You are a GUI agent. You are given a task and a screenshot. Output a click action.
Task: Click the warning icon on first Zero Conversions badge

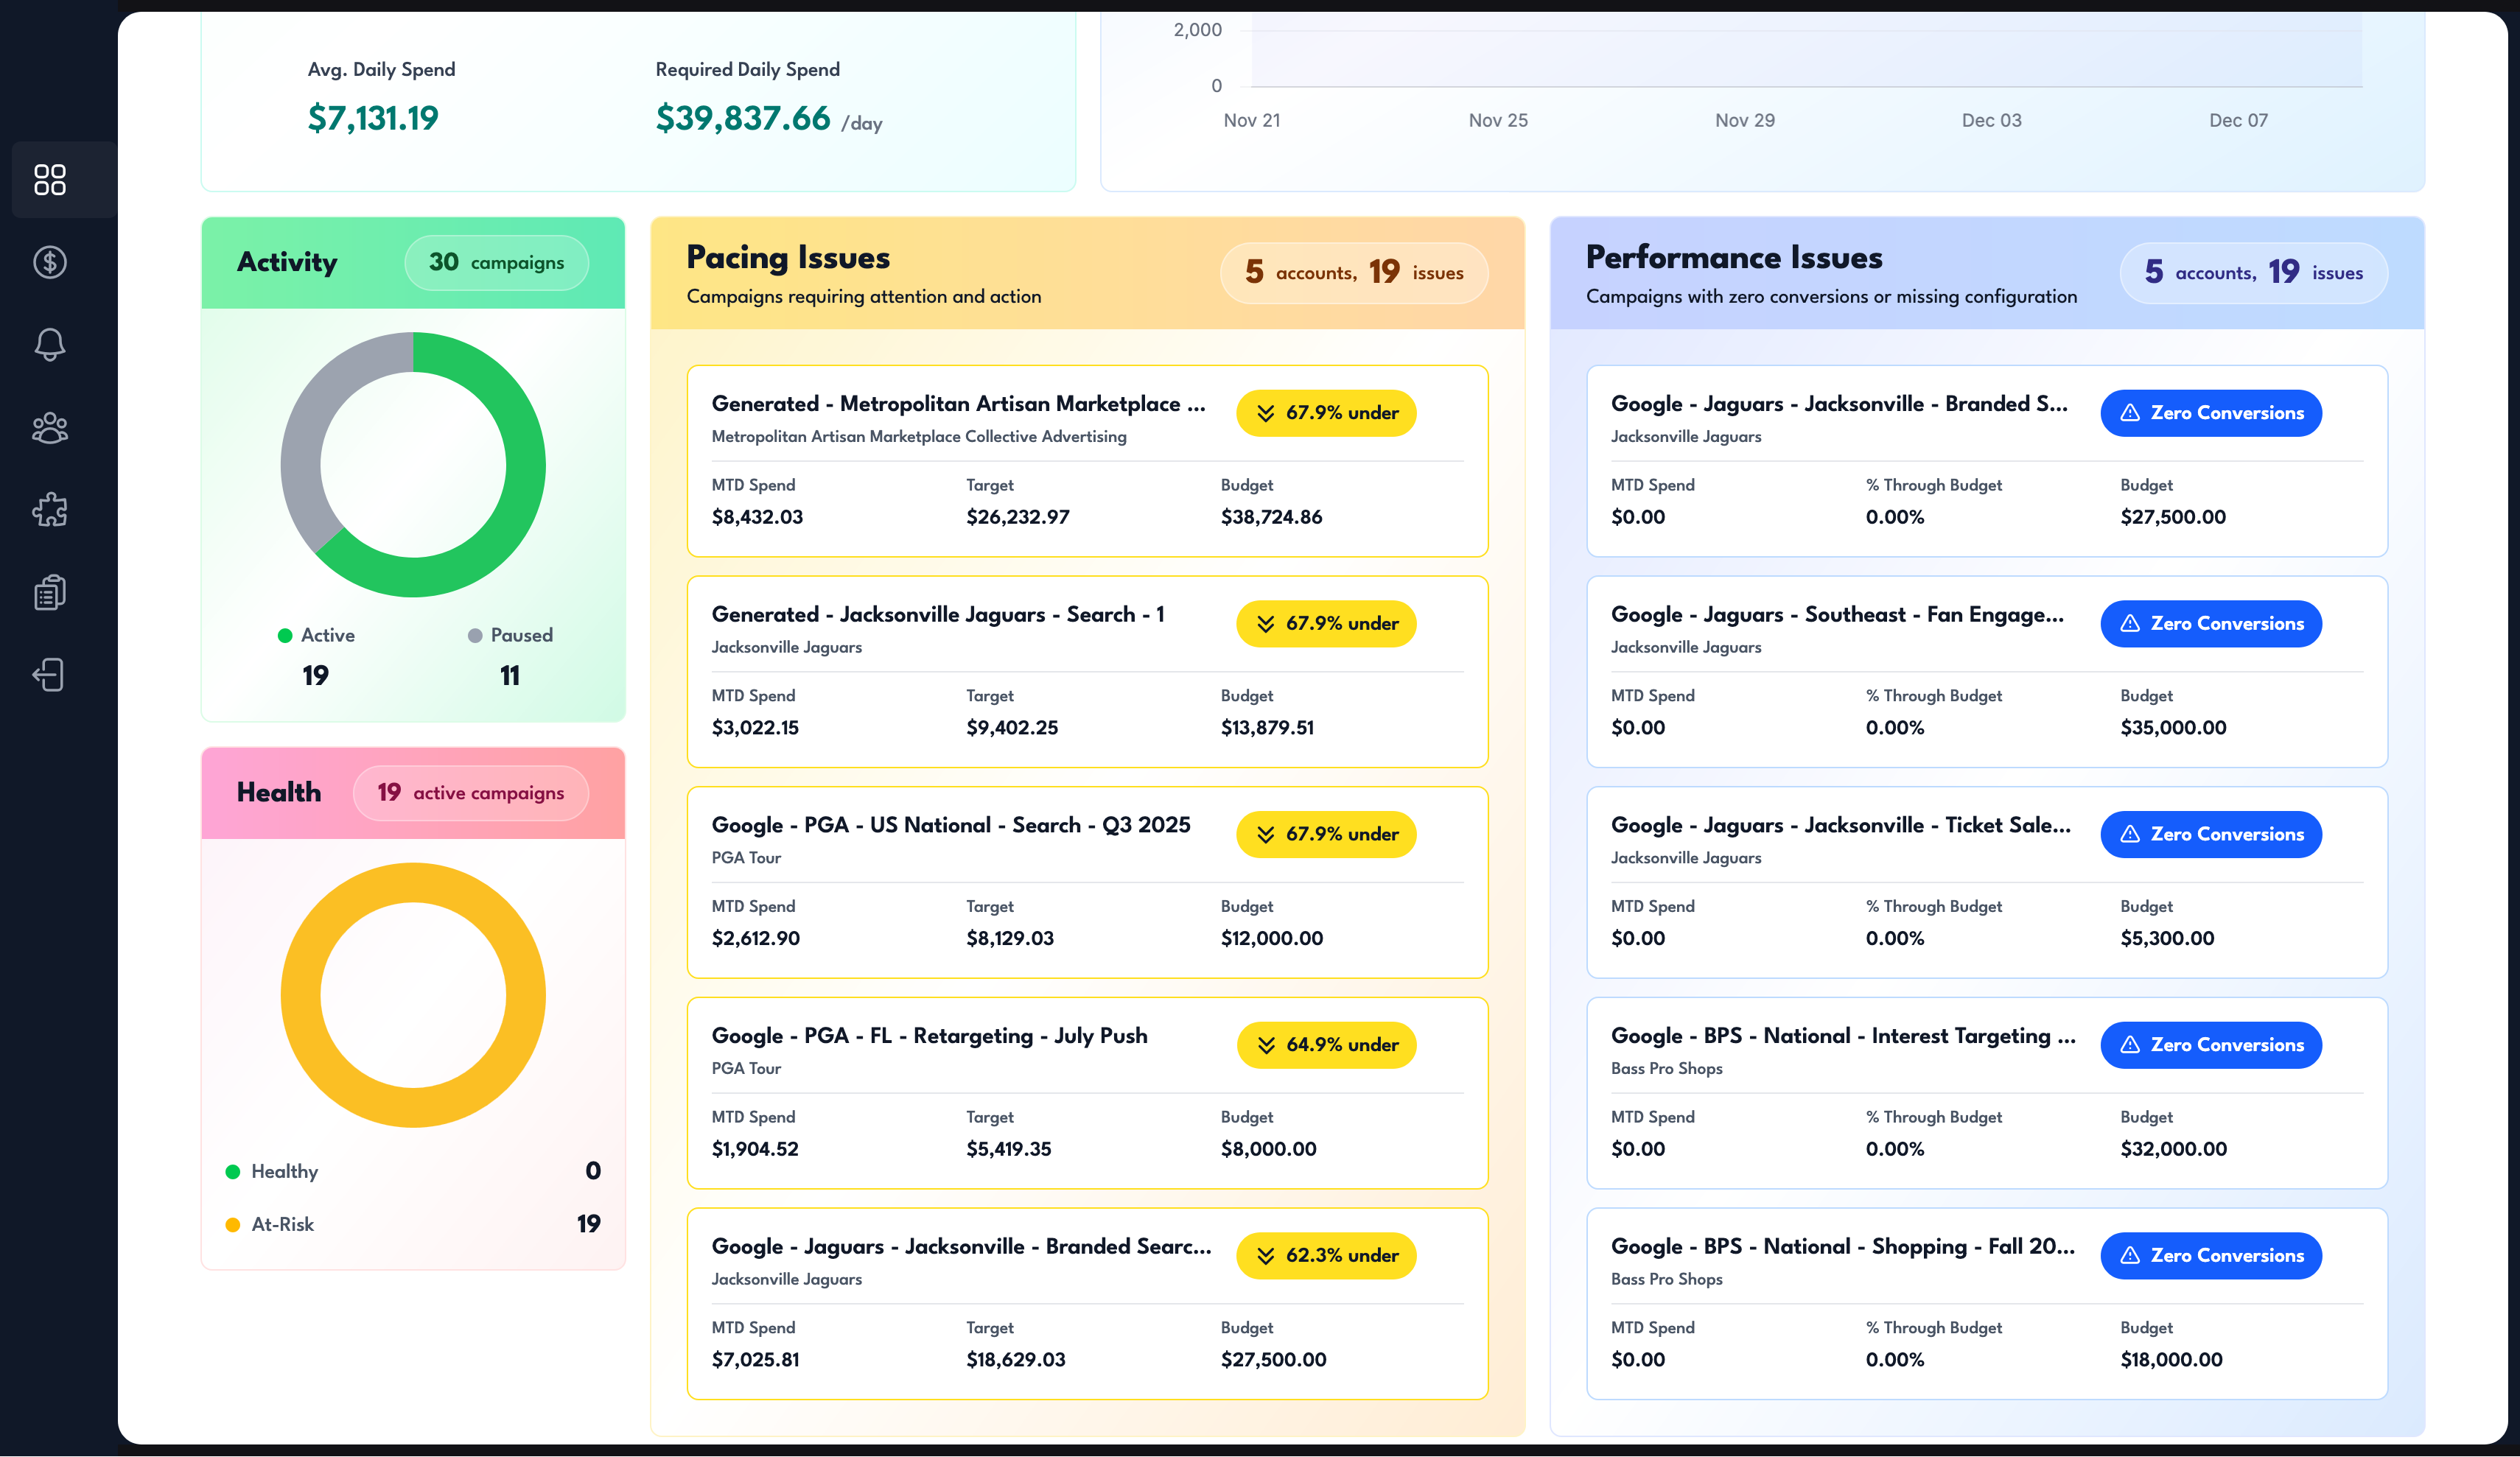(2130, 413)
